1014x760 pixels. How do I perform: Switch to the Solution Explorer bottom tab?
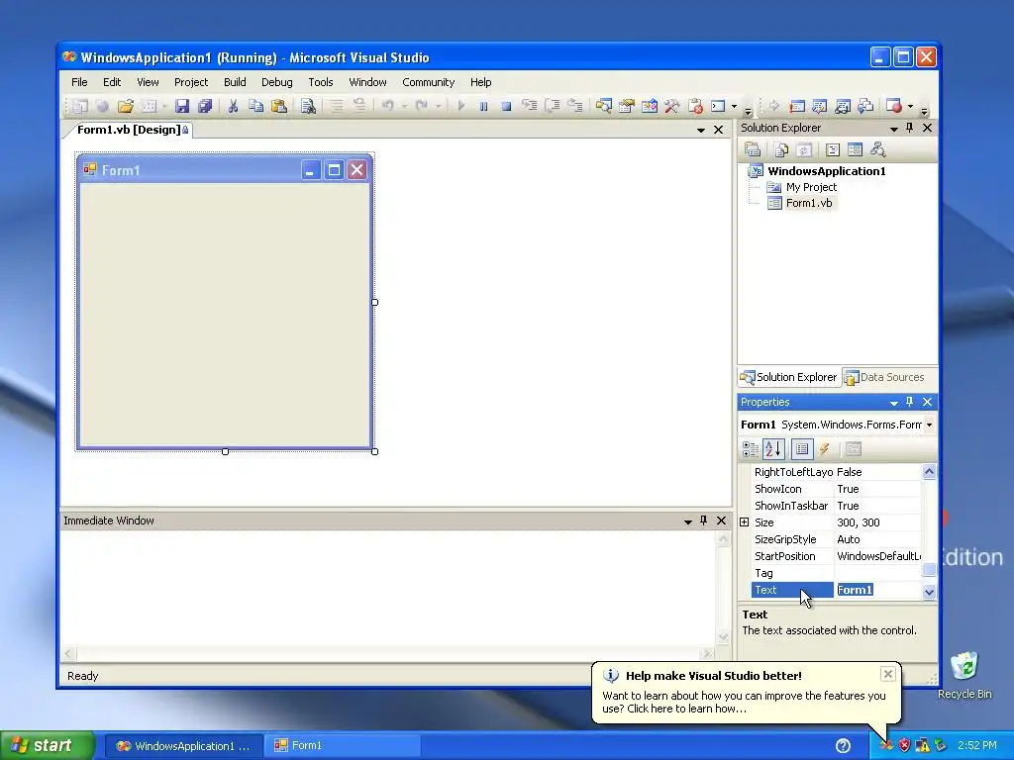click(789, 377)
